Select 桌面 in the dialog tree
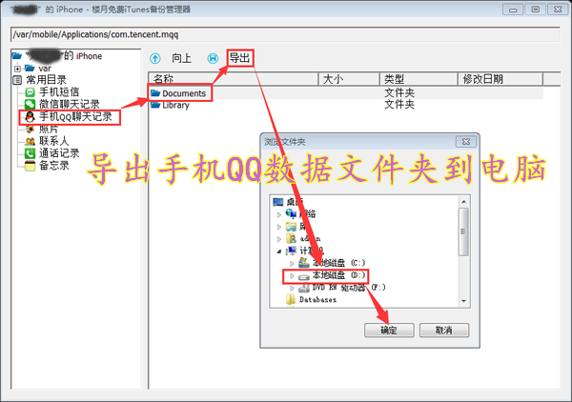Screen dimensions: 572x402 pyautogui.click(x=295, y=202)
